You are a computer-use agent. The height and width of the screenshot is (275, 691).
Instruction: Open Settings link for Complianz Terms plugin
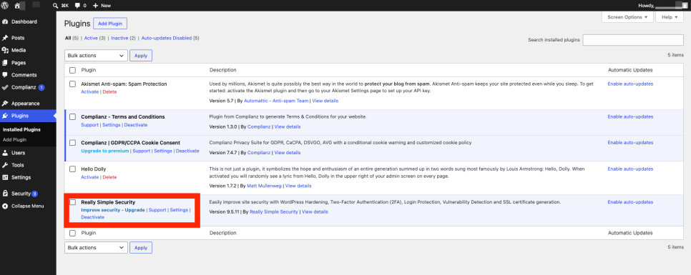tap(112, 125)
